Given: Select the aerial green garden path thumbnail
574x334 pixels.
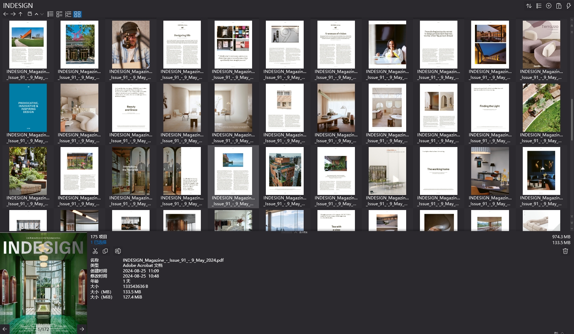Looking at the screenshot, I should (541, 108).
